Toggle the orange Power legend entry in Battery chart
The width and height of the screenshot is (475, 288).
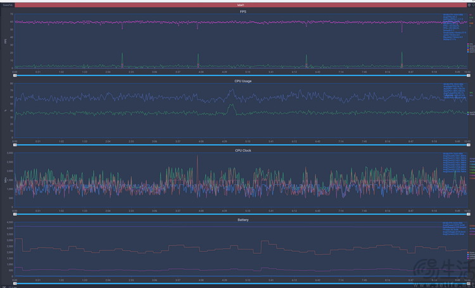click(471, 253)
